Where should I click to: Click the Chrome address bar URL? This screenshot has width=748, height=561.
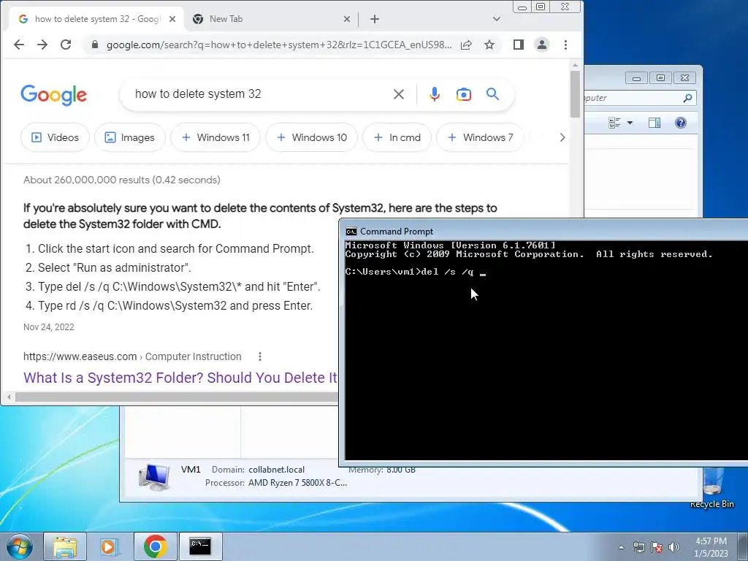tap(278, 45)
